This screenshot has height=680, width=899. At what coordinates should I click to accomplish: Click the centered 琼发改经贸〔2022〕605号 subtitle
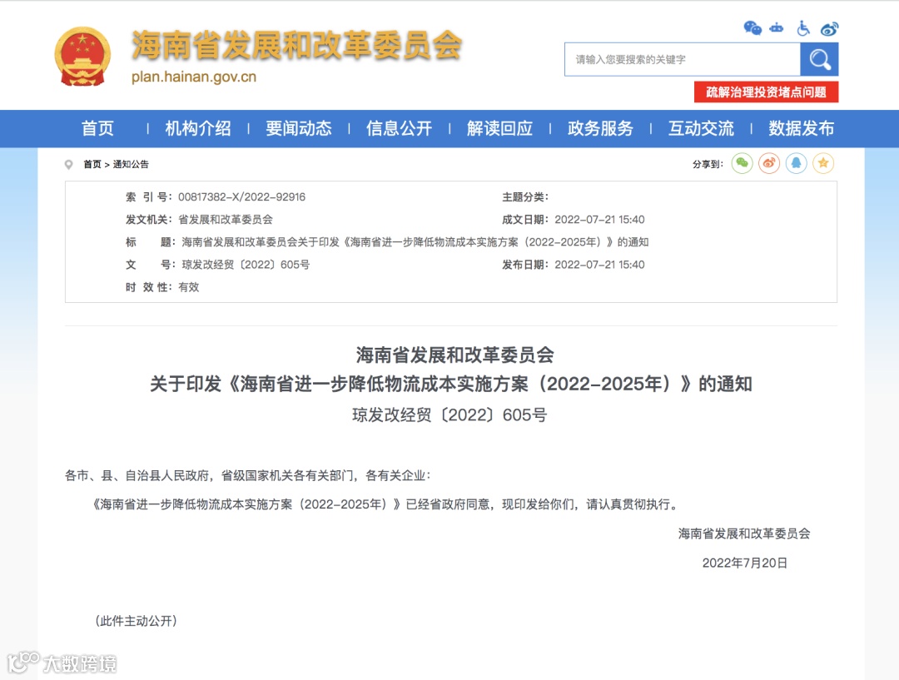click(449, 415)
